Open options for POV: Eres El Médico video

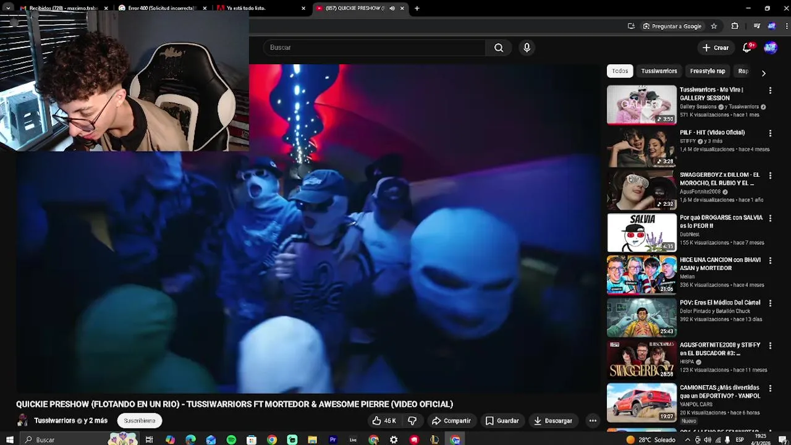tap(770, 303)
